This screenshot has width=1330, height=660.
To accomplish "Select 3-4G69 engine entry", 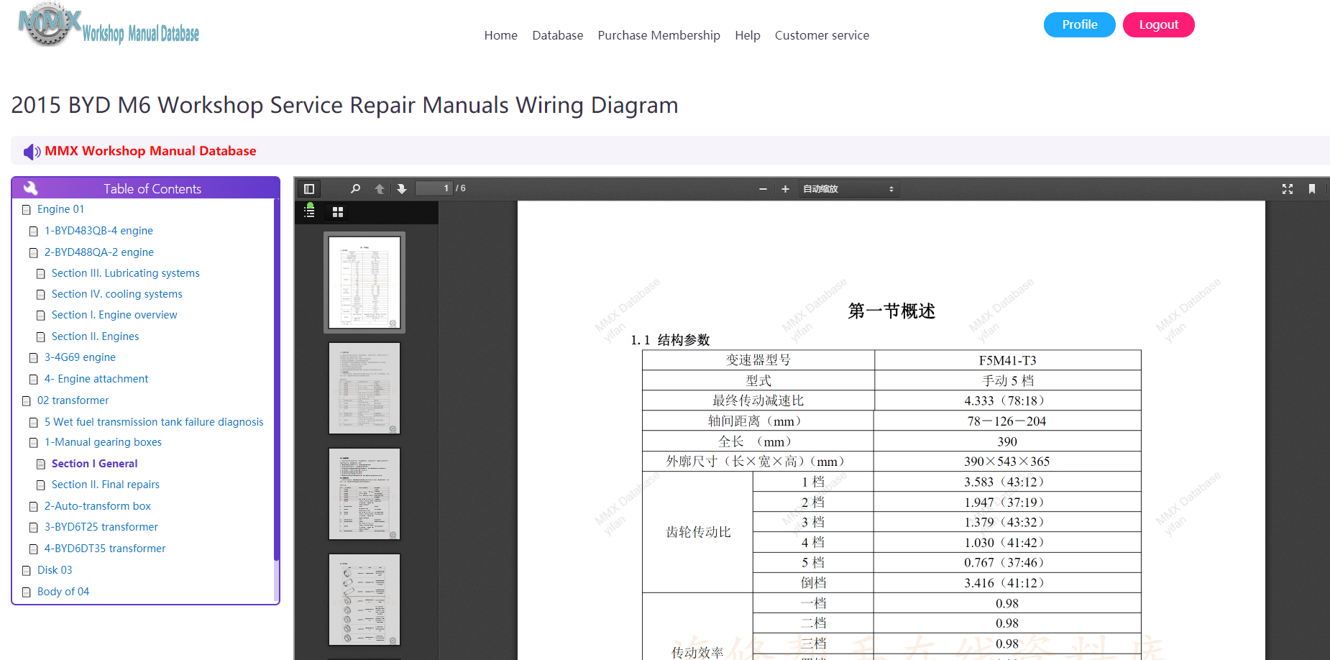I will tap(80, 357).
